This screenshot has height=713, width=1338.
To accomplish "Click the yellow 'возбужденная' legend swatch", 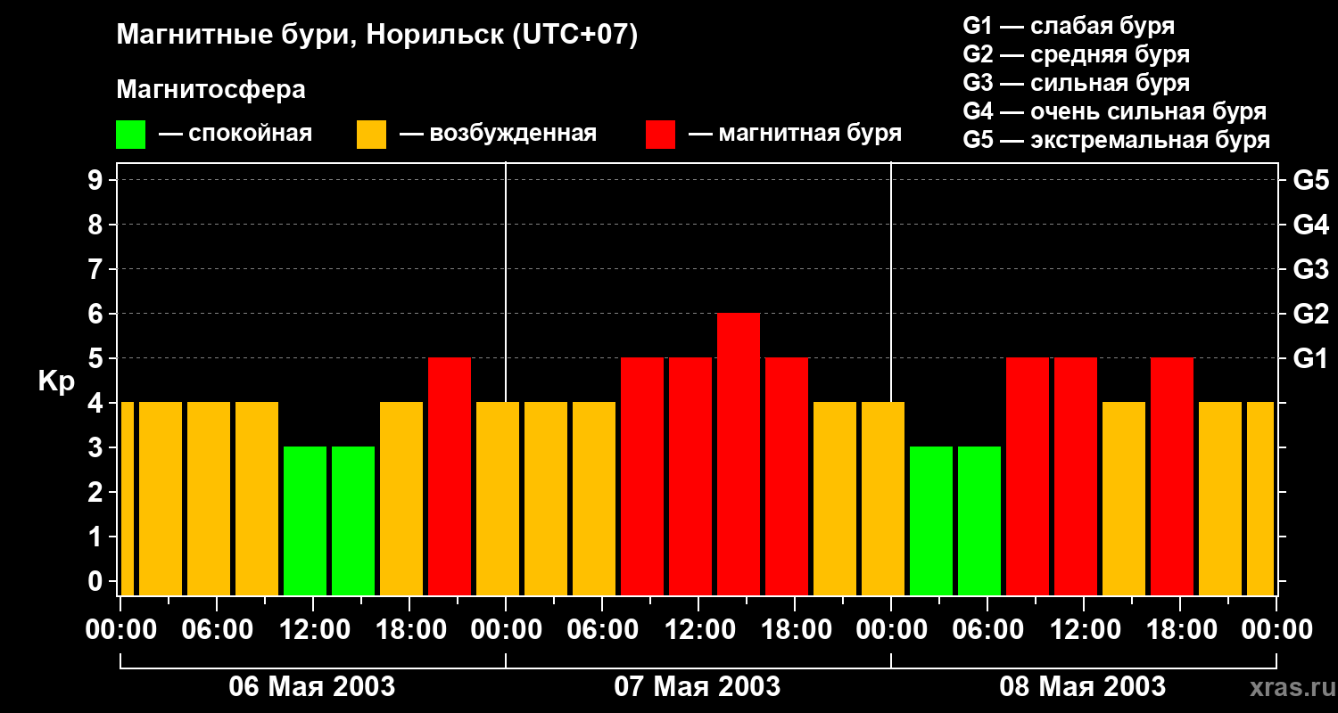I will (371, 135).
